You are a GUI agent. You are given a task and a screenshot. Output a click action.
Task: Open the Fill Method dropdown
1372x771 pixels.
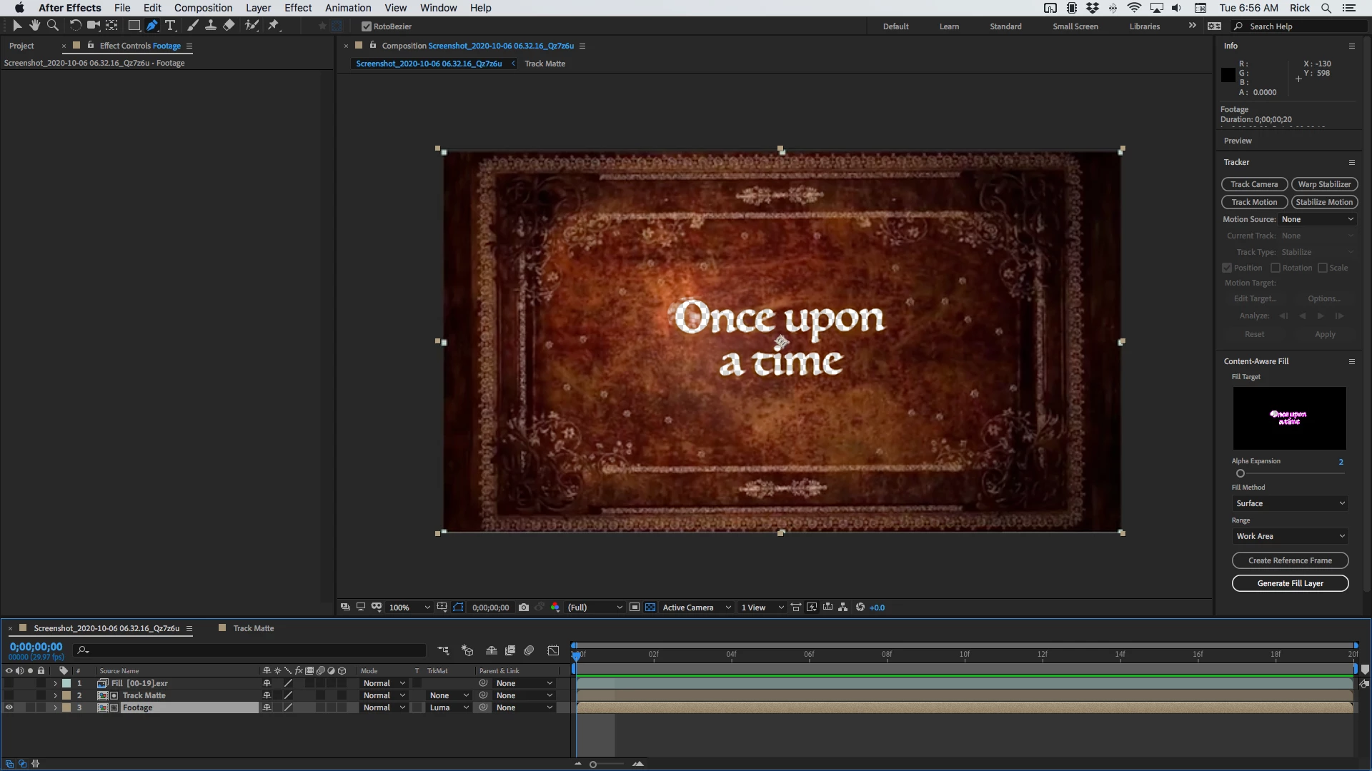point(1290,503)
